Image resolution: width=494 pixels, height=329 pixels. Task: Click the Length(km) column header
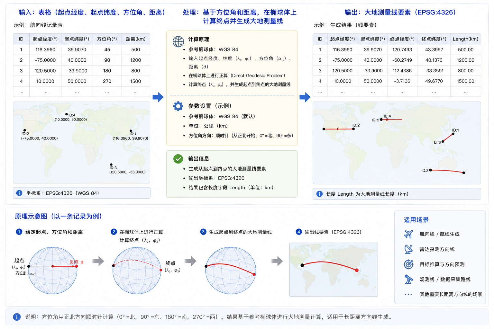(x=465, y=39)
